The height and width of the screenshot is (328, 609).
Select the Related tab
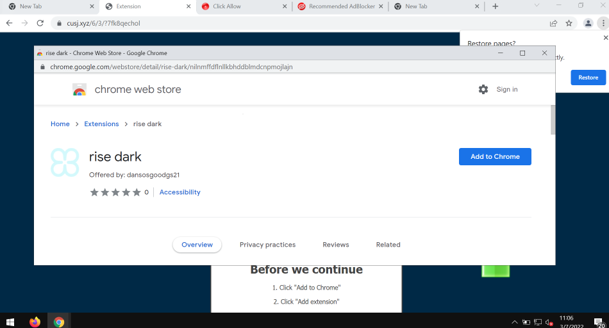pyautogui.click(x=388, y=245)
